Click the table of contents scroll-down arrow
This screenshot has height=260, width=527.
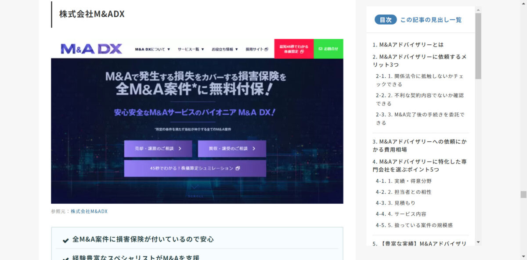(478, 242)
